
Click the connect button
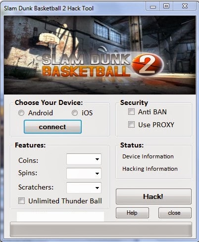(x=52, y=127)
